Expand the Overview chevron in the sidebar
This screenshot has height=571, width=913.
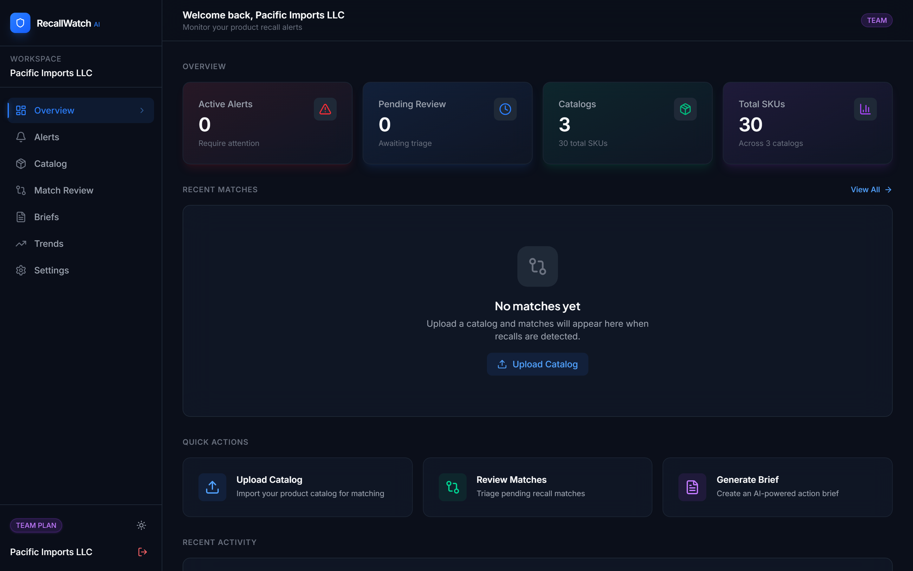[142, 110]
